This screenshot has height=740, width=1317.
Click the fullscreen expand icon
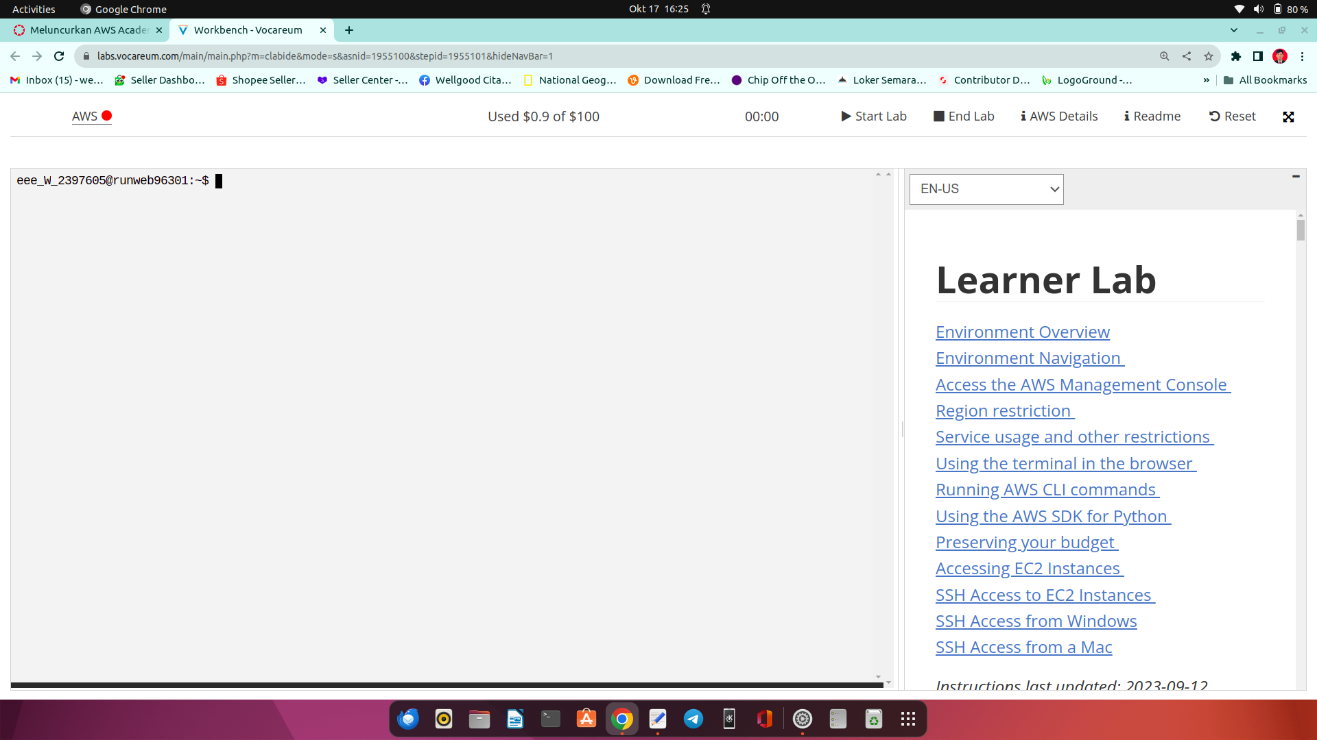(x=1288, y=117)
